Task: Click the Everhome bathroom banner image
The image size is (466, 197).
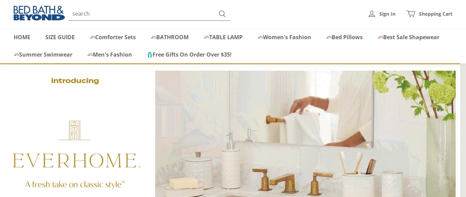Action: tap(305, 134)
